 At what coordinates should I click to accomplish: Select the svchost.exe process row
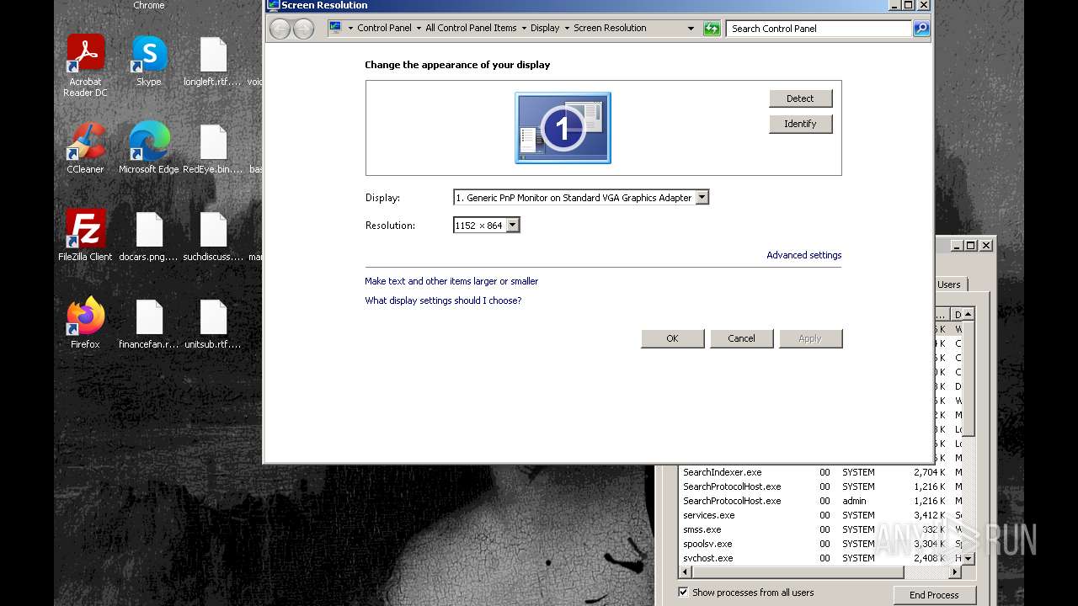click(820, 558)
